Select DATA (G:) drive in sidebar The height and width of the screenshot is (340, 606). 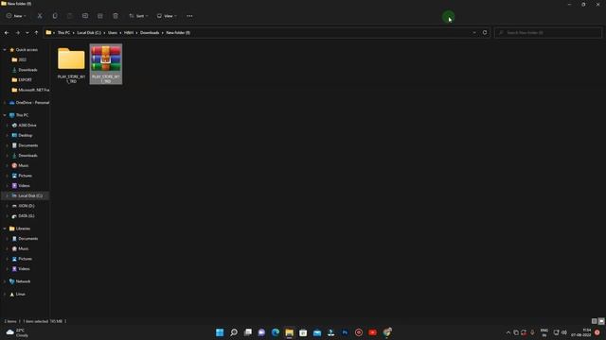coord(27,216)
